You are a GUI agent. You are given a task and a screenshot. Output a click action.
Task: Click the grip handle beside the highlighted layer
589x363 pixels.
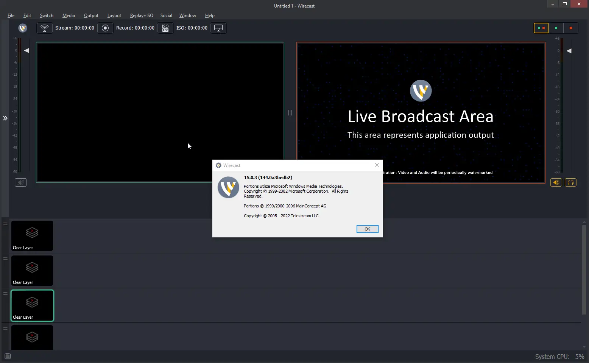(5, 293)
